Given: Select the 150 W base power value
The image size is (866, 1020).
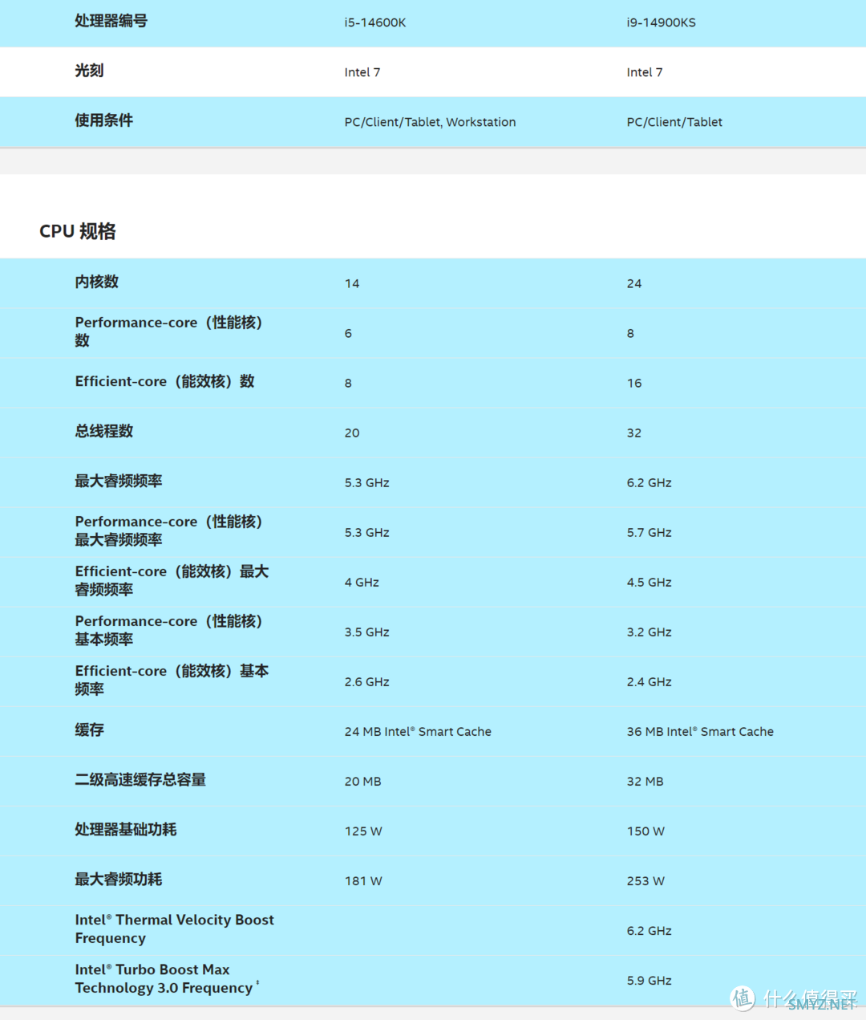Looking at the screenshot, I should click(x=645, y=831).
